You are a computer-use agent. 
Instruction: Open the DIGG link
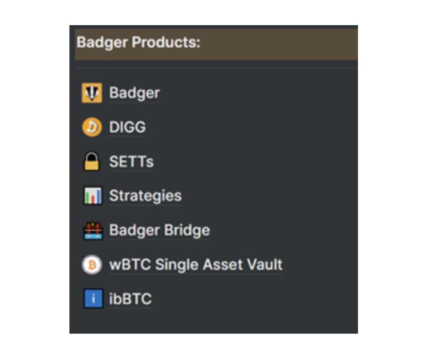(127, 127)
